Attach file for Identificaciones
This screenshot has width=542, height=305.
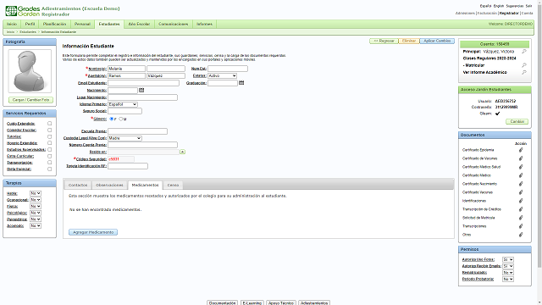point(521,201)
